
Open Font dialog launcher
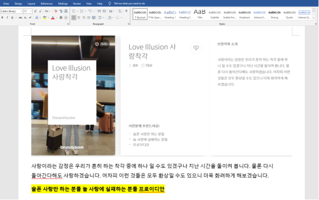click(x=68, y=24)
